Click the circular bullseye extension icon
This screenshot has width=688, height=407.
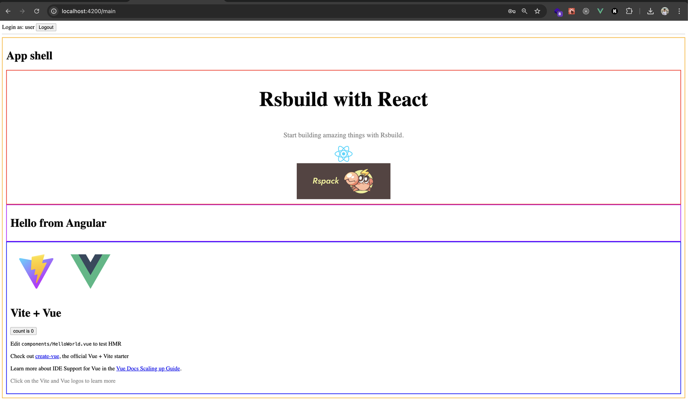[586, 11]
